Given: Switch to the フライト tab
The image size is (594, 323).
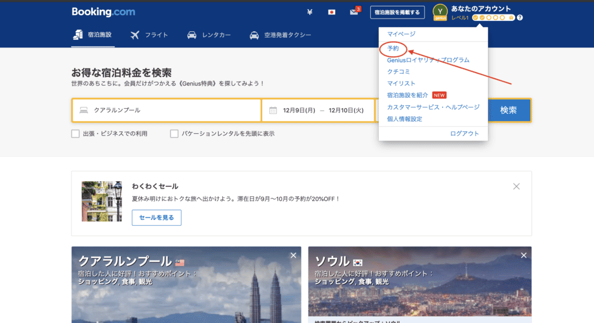Looking at the screenshot, I should 150,35.
